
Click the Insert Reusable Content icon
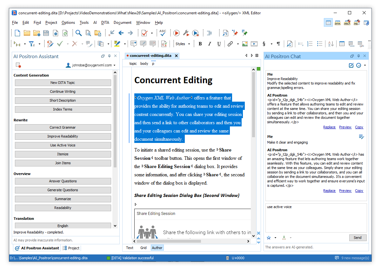point(290,44)
